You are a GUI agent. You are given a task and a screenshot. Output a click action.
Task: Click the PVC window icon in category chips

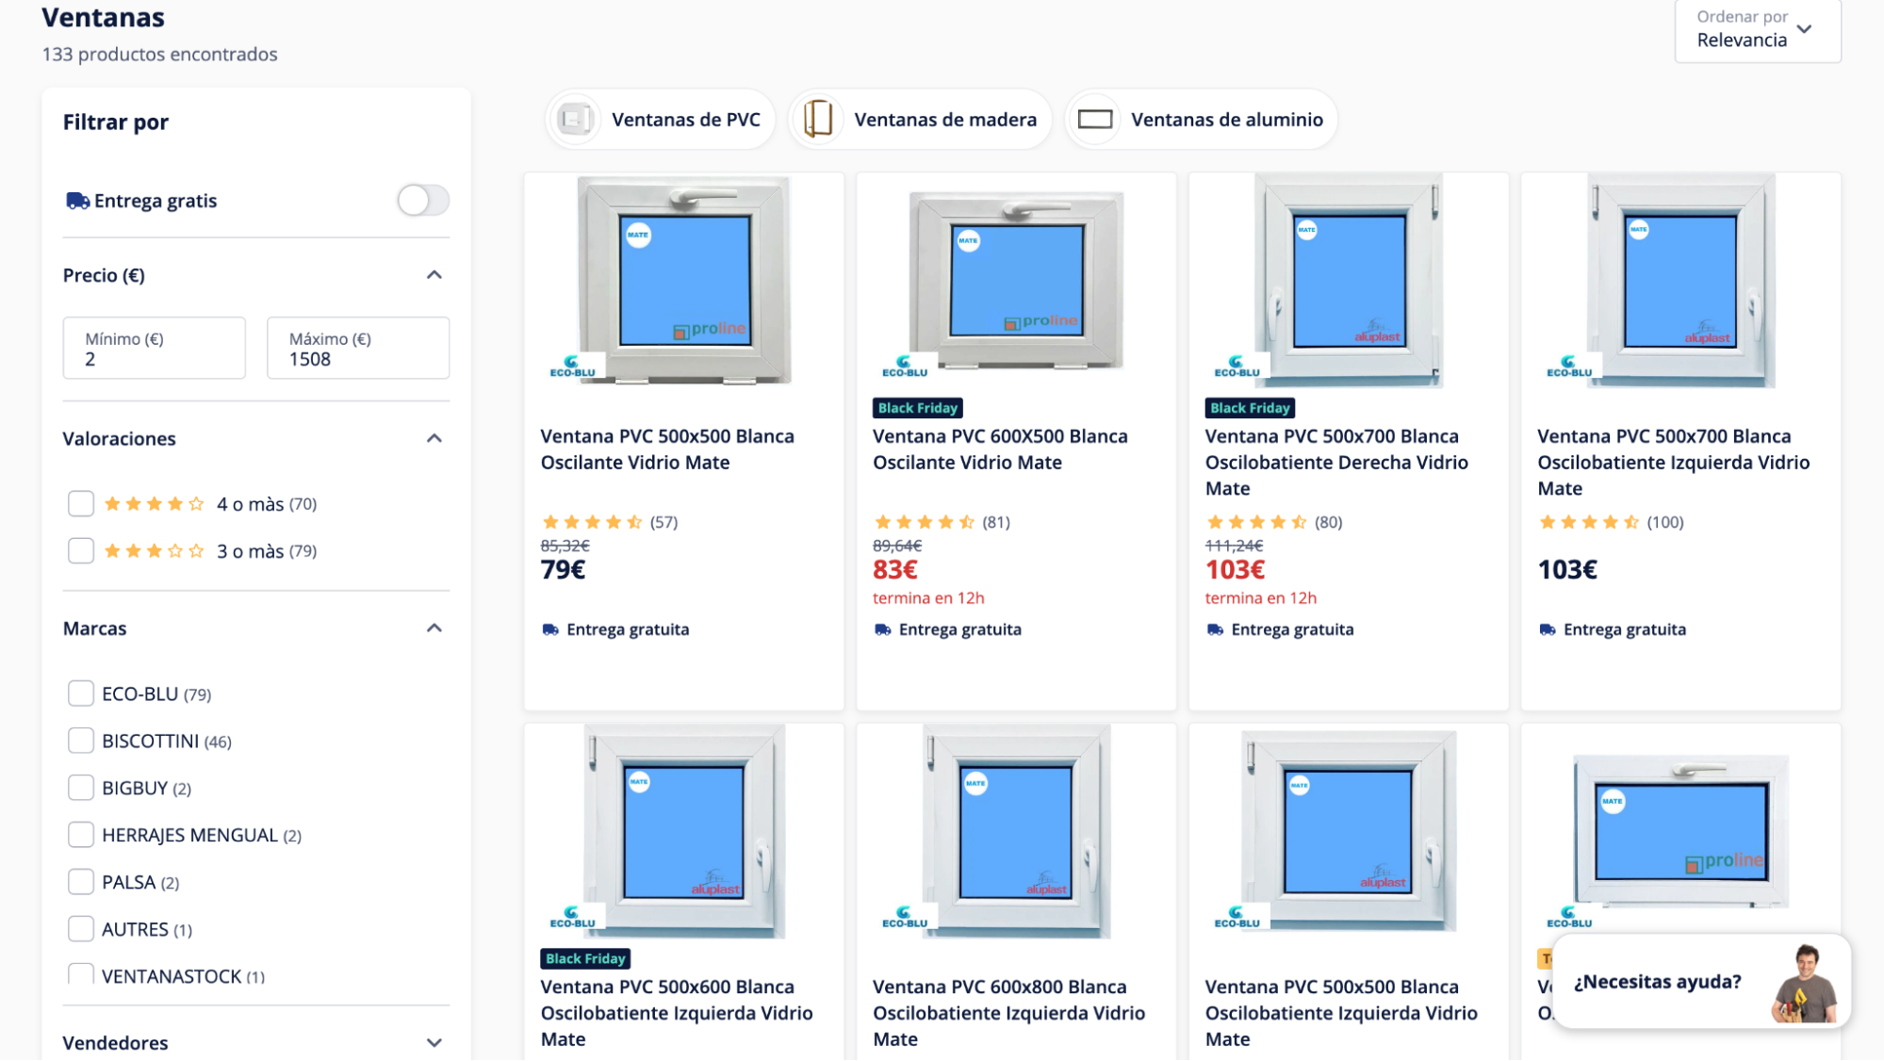coord(575,120)
